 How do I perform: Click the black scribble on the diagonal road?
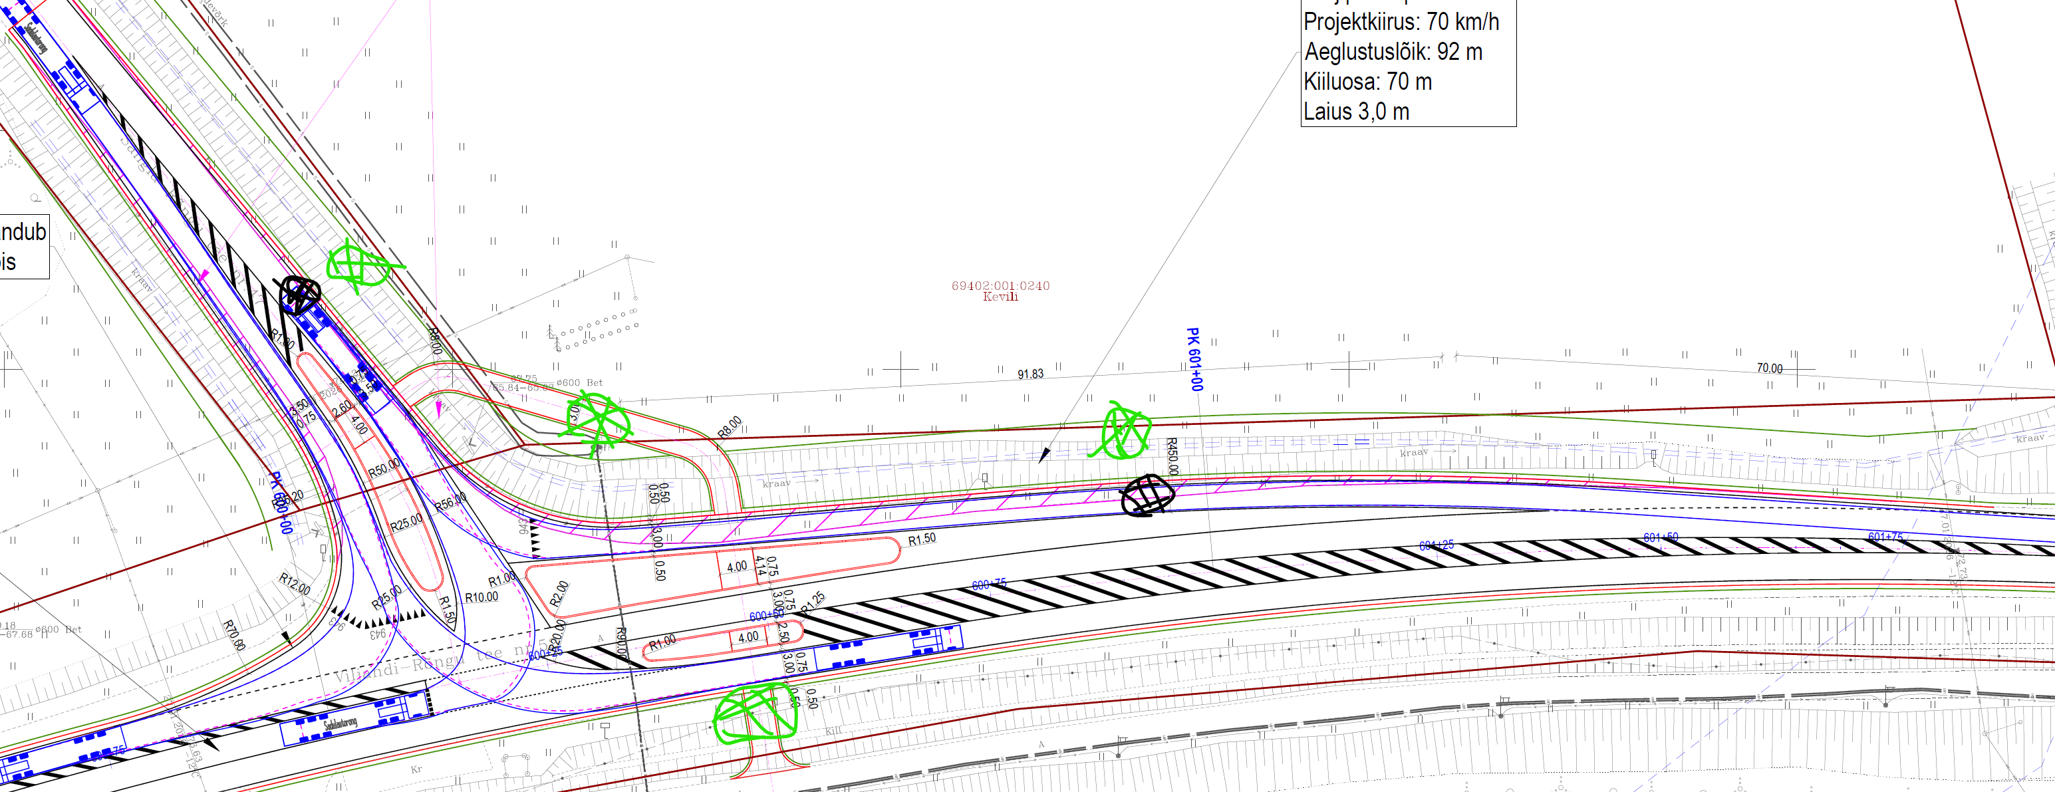(299, 295)
